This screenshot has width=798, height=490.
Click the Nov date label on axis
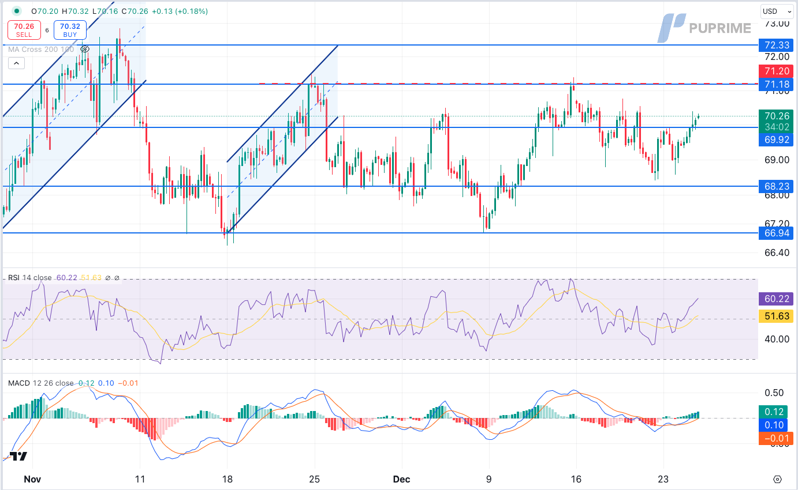coord(32,479)
